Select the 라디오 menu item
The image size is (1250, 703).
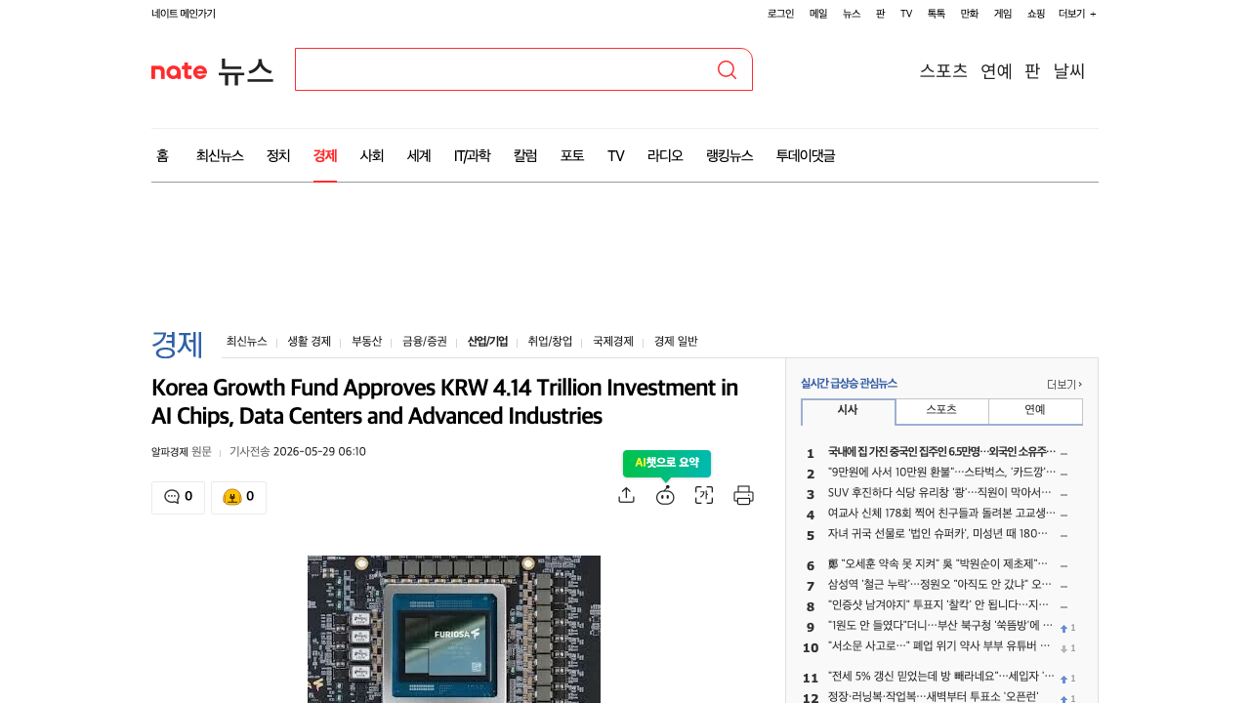click(x=665, y=155)
